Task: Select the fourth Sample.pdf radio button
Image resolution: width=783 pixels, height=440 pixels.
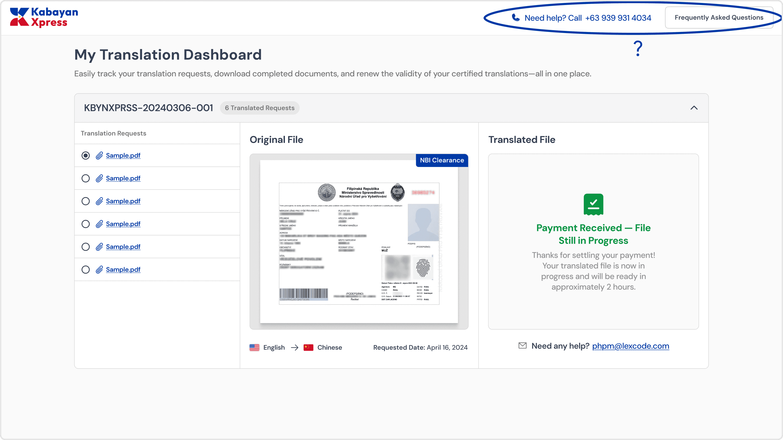Action: coord(86,224)
